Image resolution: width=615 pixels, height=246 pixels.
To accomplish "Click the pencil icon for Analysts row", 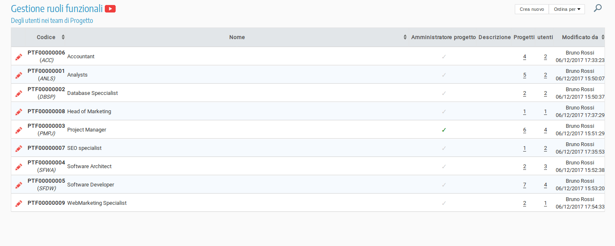I will (x=18, y=75).
